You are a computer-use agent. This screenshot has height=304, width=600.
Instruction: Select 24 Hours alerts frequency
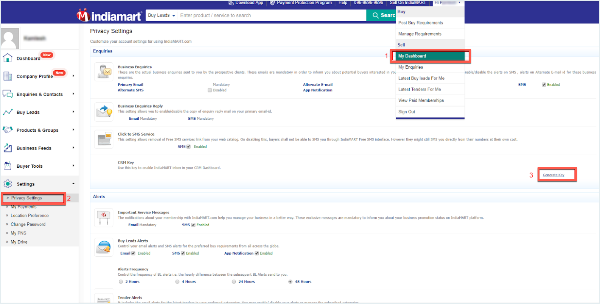tap(234, 282)
